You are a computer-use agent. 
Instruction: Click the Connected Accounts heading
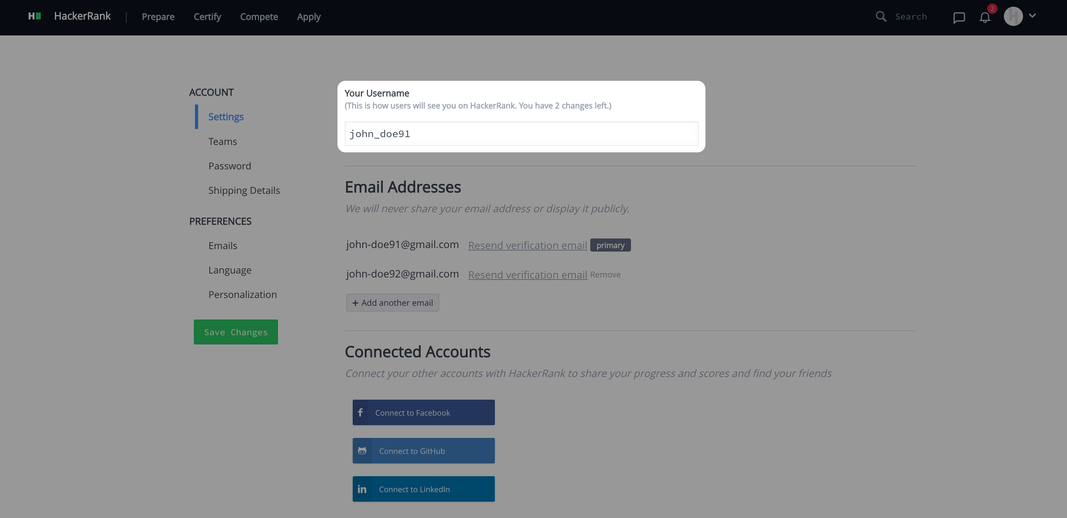pos(418,352)
